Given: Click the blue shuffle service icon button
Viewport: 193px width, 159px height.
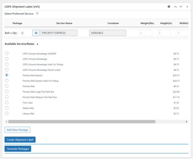Looking at the screenshot, I should coord(36,33).
